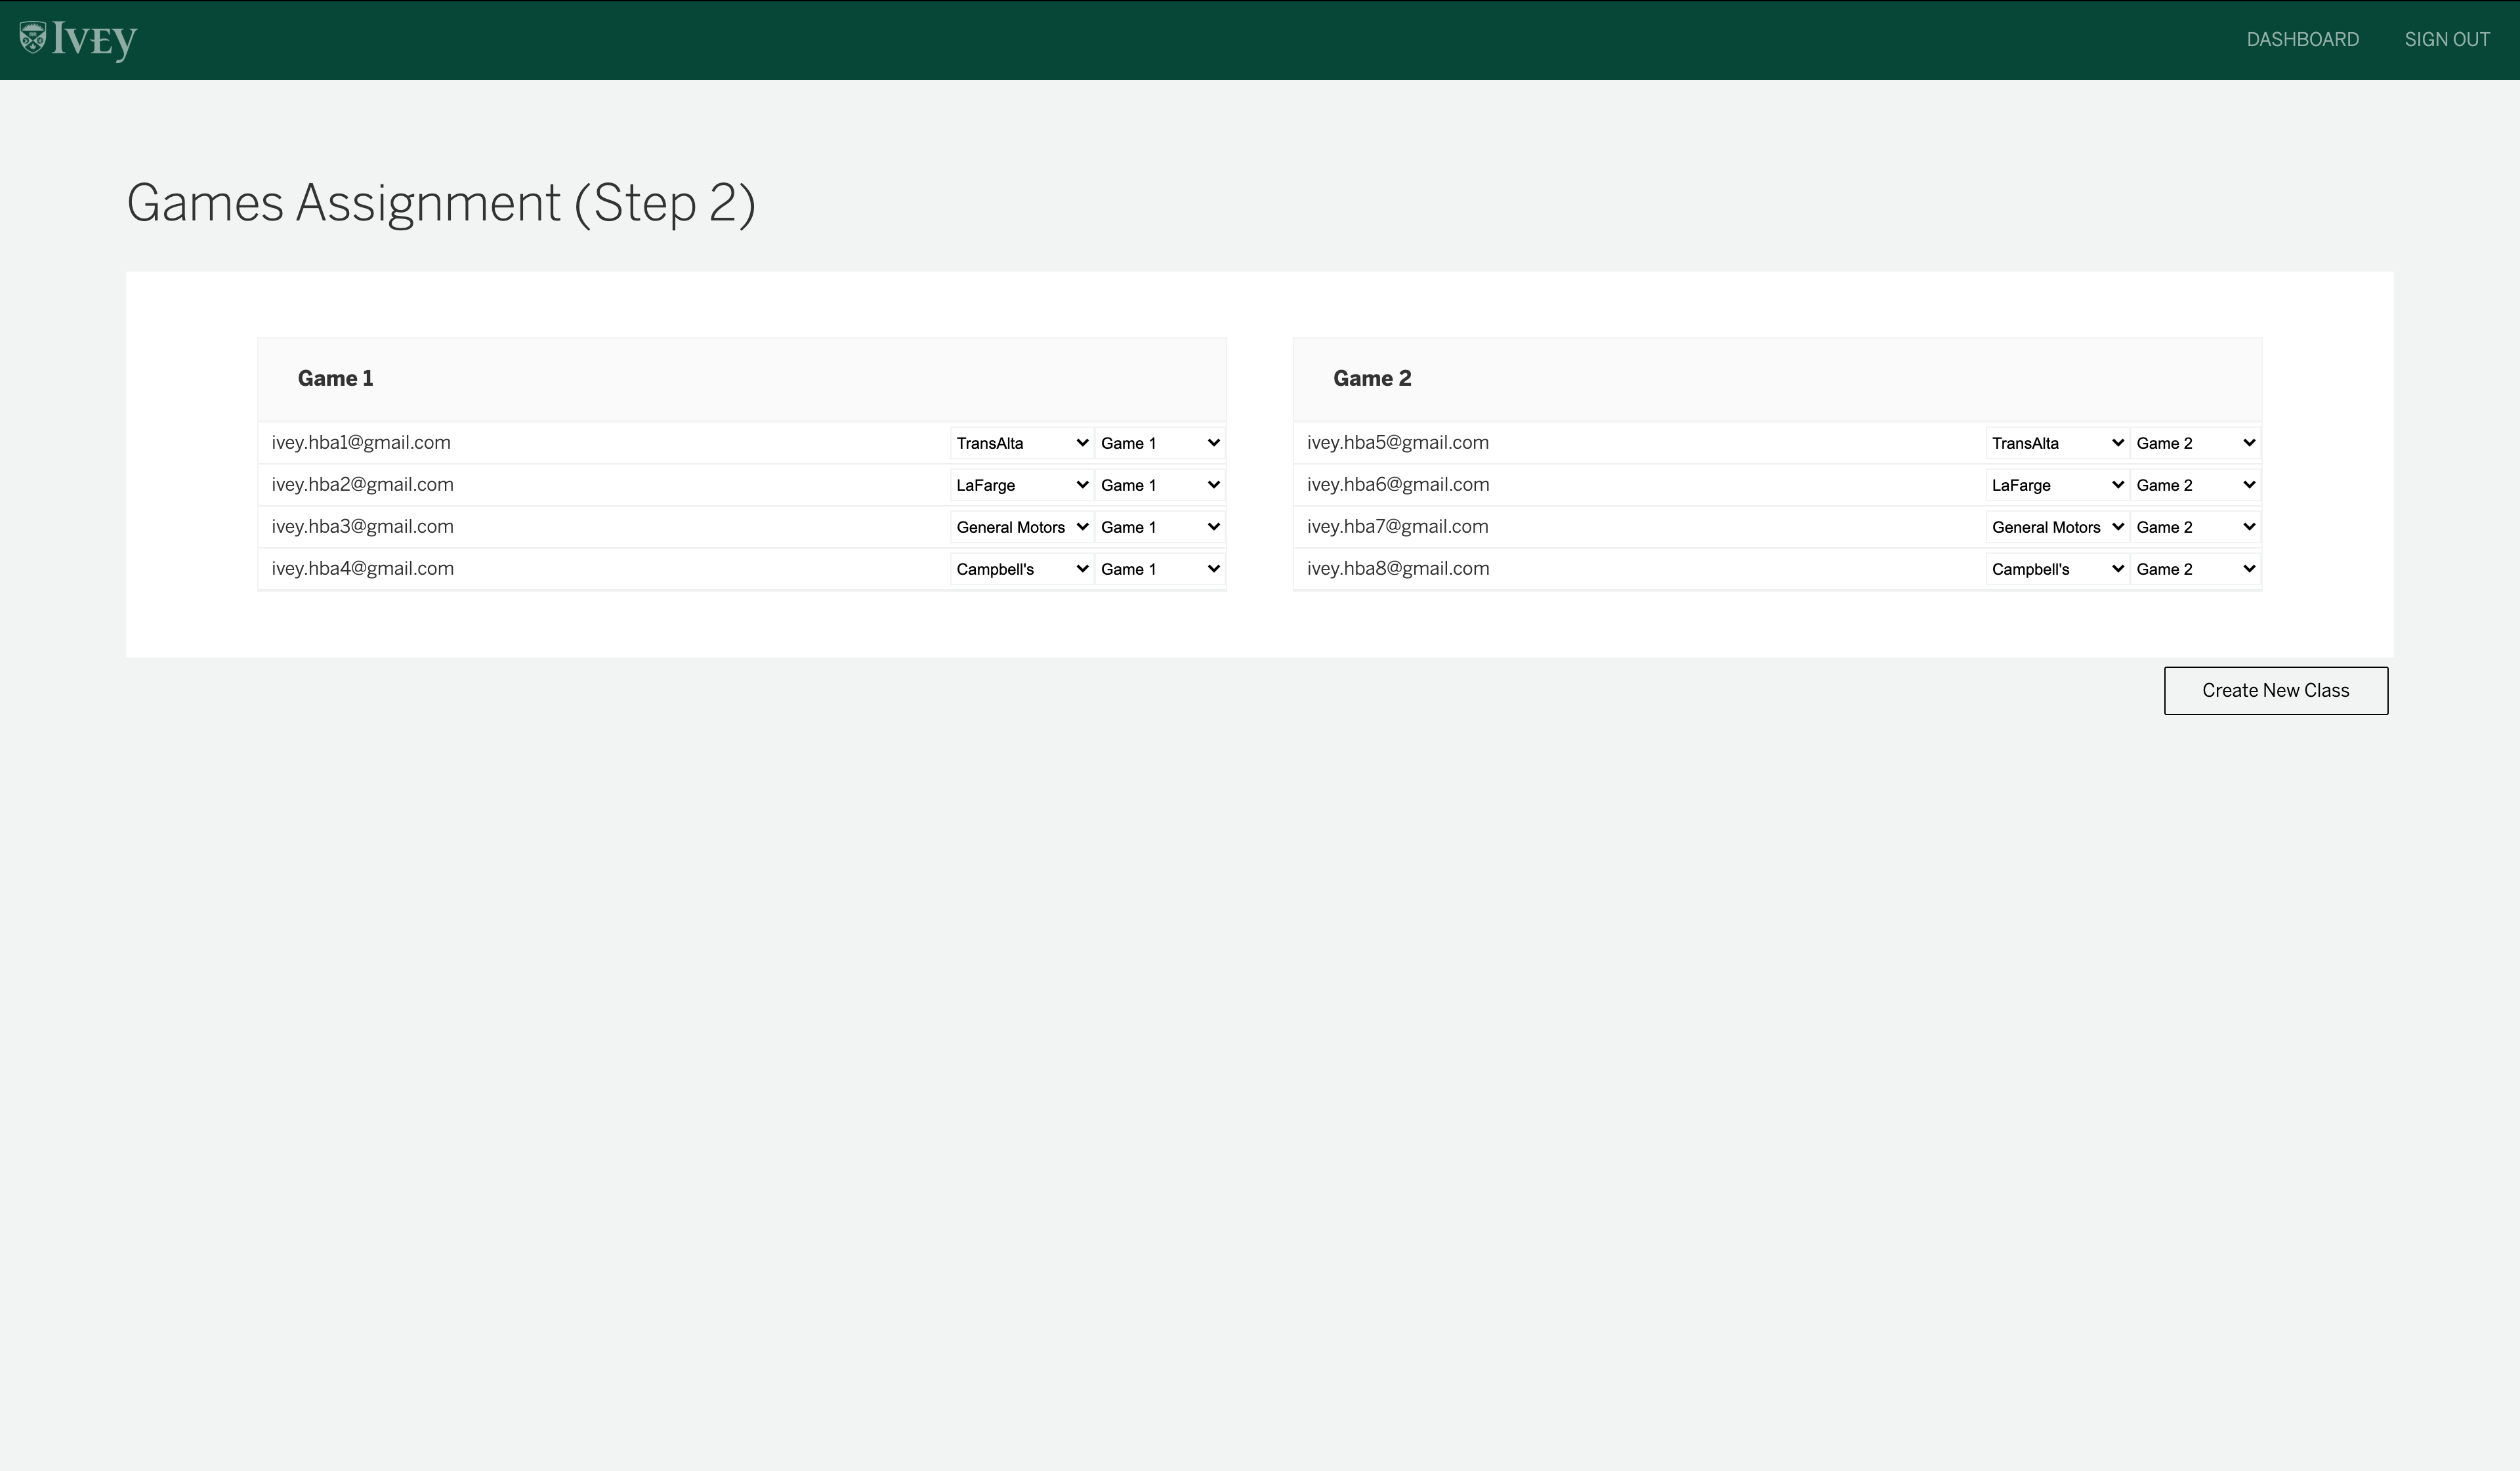Expand Campbell's dropdown for ivey.hba8@gmail.com
The height and width of the screenshot is (1471, 2520).
pos(2056,569)
